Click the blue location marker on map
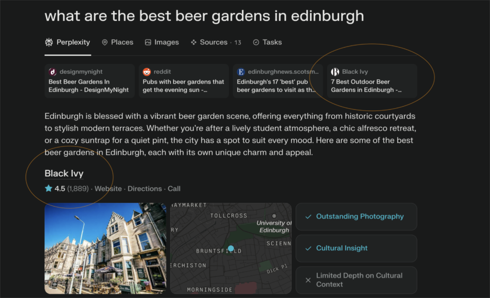 point(231,248)
